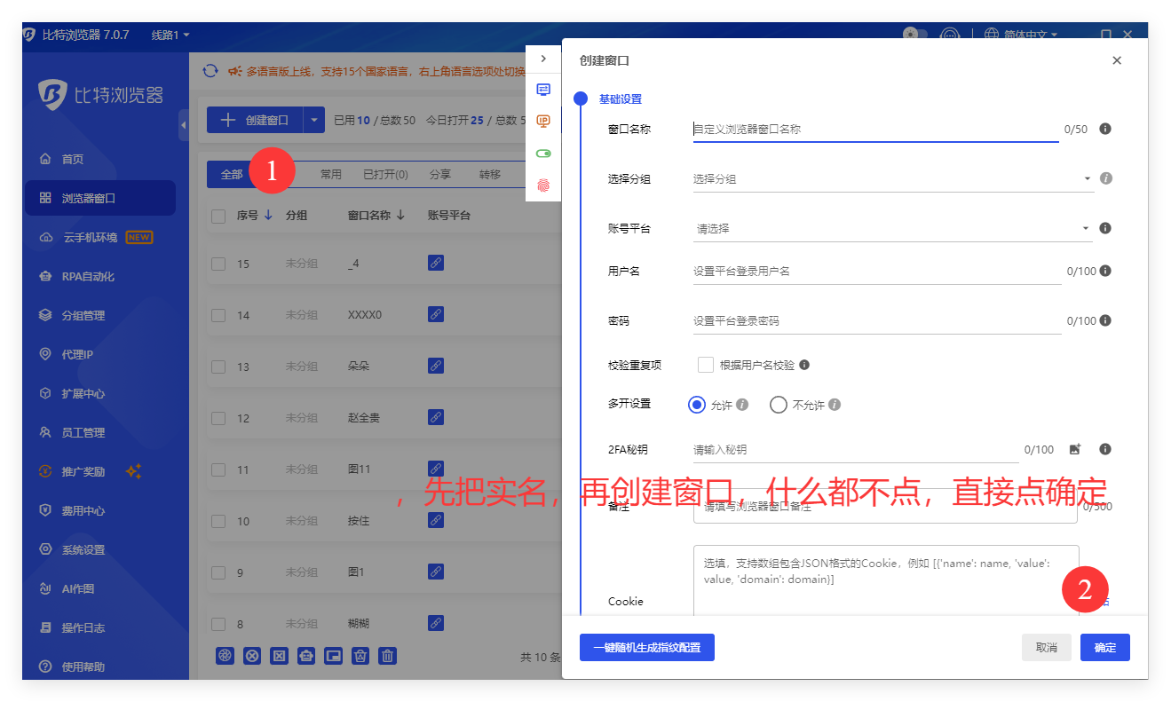The width and height of the screenshot is (1171, 702).
Task: Click the fingerprint icon in the side panel
Action: tap(543, 184)
